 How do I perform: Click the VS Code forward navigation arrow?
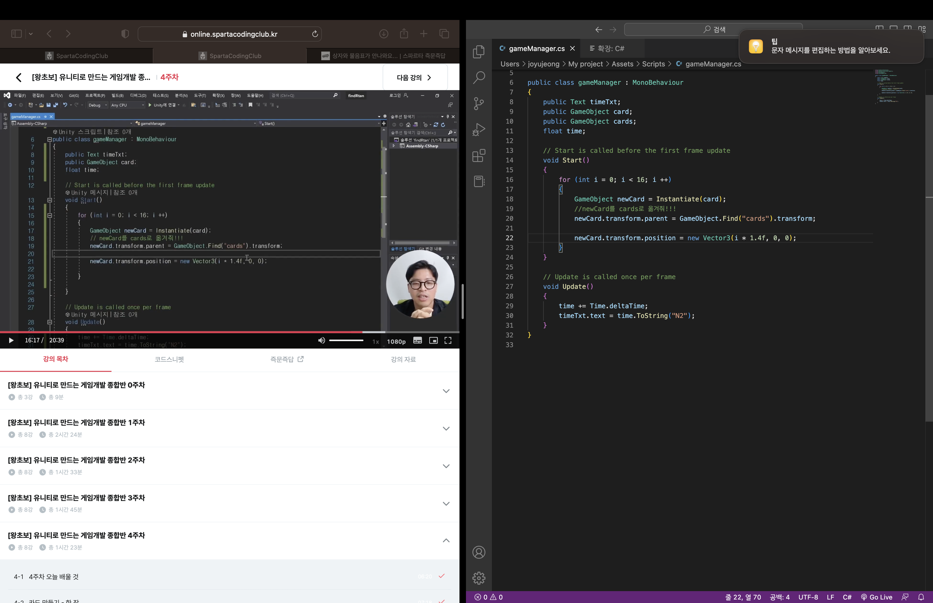pos(613,29)
